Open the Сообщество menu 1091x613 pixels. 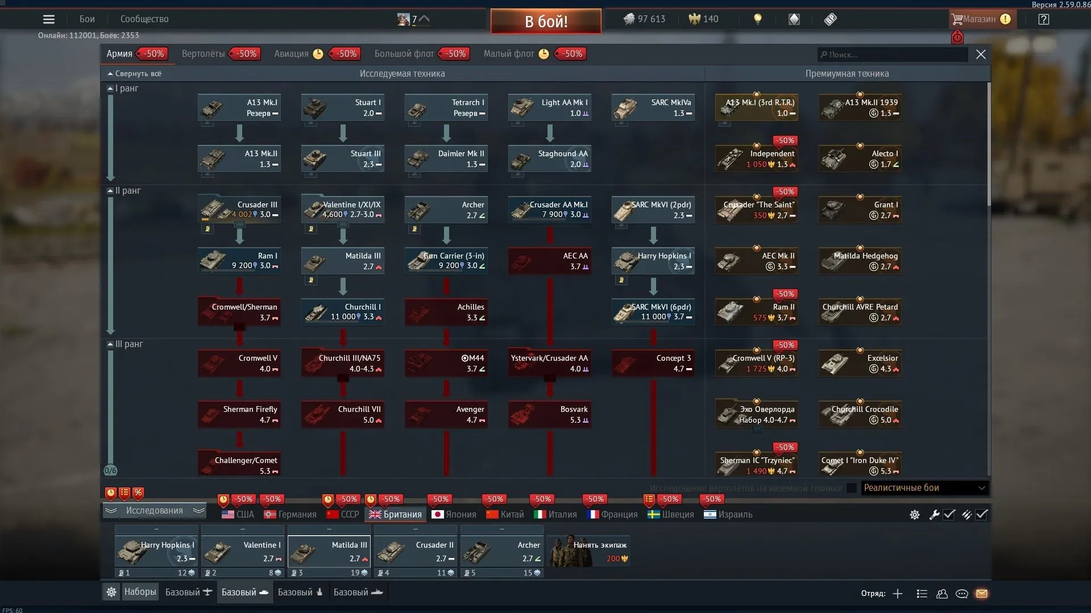[144, 19]
